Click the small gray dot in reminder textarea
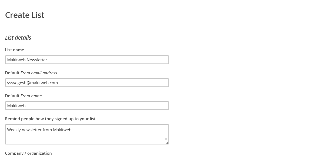 166,139
